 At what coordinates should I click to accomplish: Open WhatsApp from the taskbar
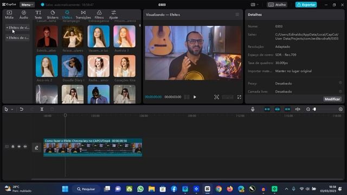pos(140,189)
